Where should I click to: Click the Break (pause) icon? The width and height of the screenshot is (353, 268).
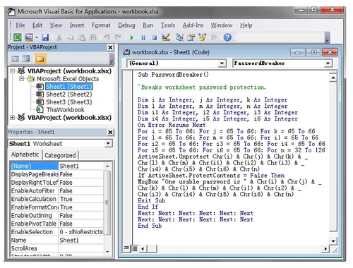click(143, 37)
